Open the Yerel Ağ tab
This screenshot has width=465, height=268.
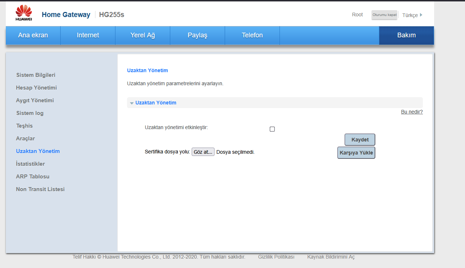pyautogui.click(x=143, y=35)
